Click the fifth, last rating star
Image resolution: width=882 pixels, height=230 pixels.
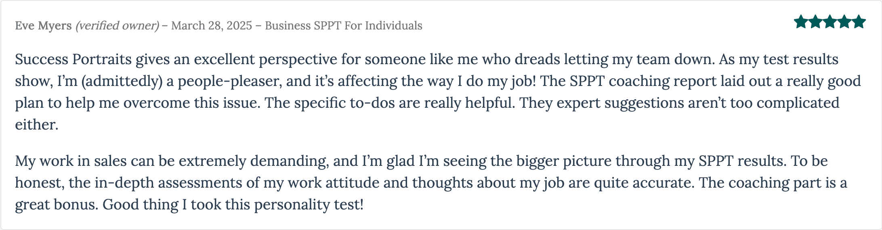click(859, 22)
